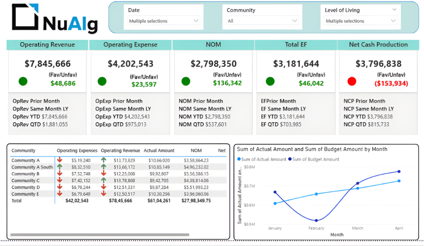Click the ($153,934) unfavorable variance
The height and width of the screenshot is (246, 424).
click(391, 83)
